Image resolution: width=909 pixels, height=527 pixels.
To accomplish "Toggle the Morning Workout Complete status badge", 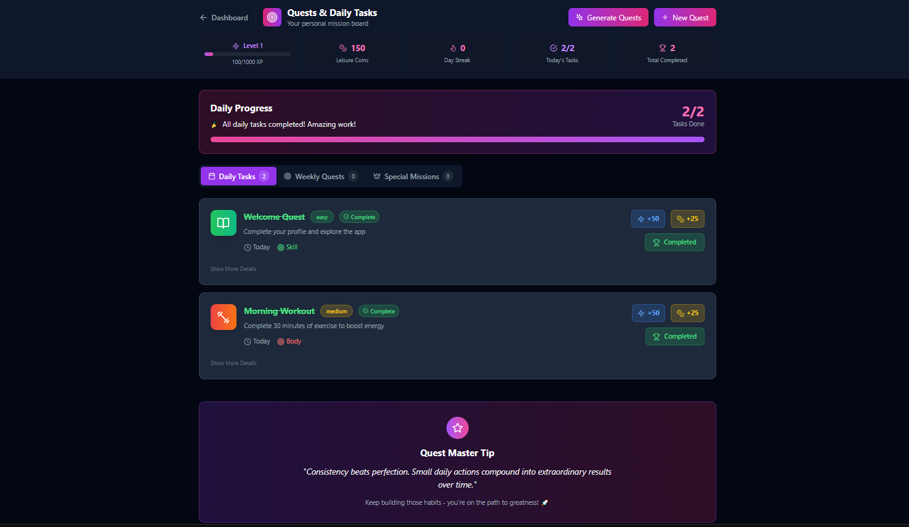I will 379,311.
